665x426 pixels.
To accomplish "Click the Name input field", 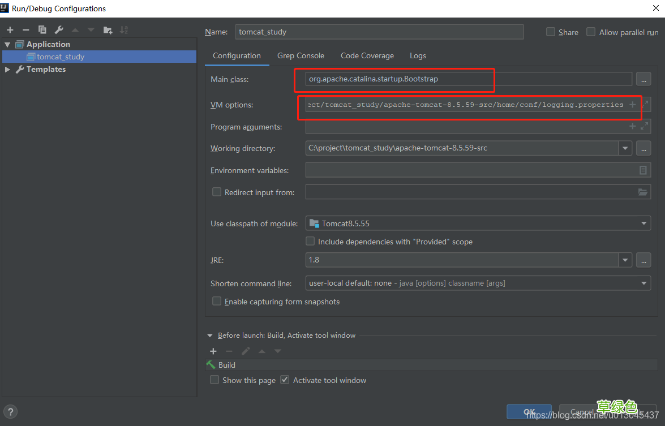I will pyautogui.click(x=379, y=32).
